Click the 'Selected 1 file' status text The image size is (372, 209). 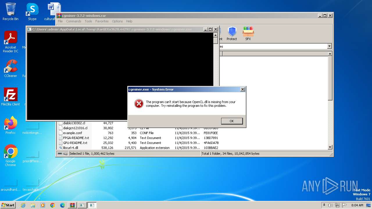tap(92, 154)
